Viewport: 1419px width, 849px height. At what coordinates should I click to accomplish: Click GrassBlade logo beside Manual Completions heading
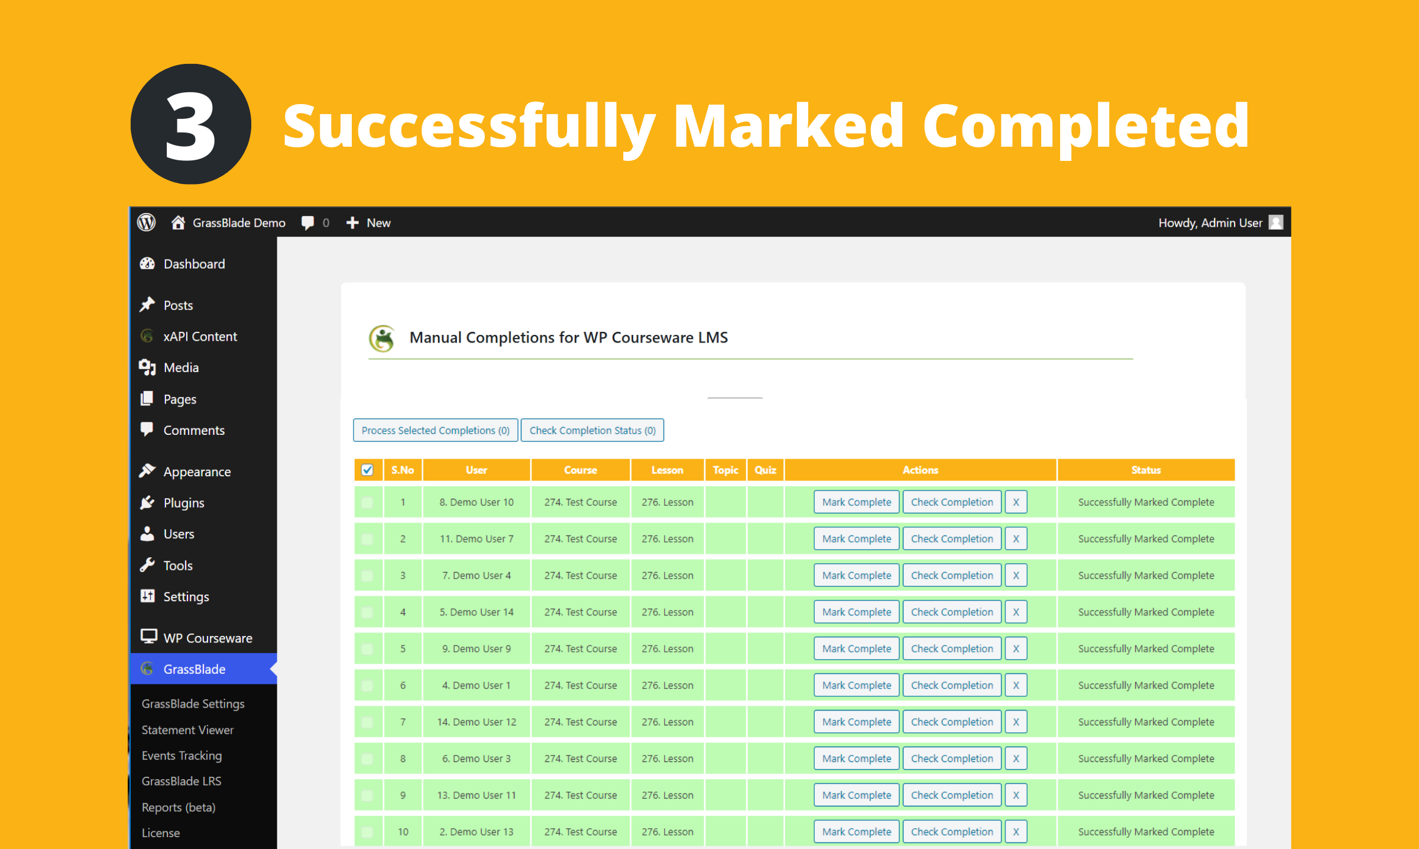[x=383, y=338]
